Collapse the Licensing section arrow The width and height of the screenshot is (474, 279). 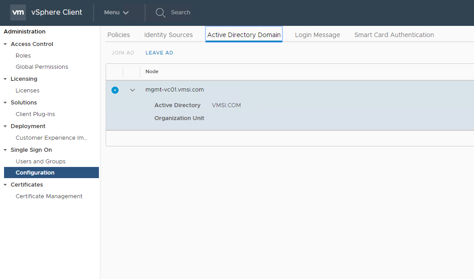5,79
